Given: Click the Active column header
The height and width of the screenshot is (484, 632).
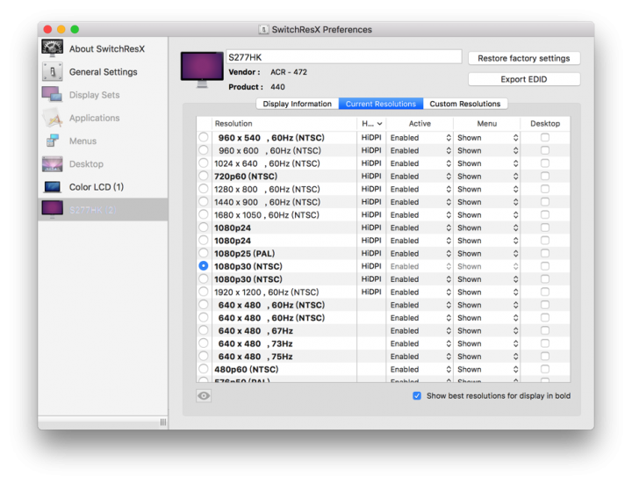Looking at the screenshot, I should 420,124.
